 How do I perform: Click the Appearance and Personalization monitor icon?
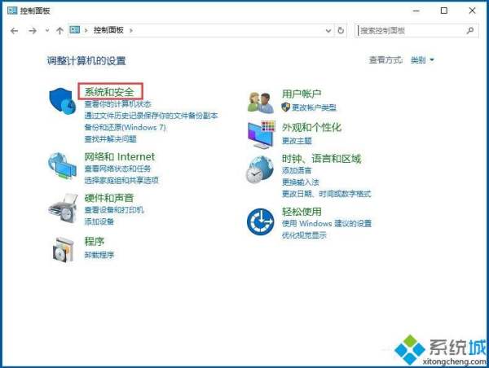(x=262, y=134)
